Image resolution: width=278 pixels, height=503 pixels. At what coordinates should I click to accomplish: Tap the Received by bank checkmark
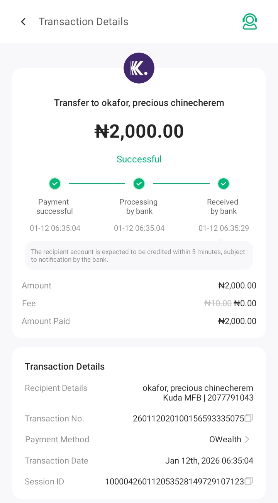tap(223, 184)
